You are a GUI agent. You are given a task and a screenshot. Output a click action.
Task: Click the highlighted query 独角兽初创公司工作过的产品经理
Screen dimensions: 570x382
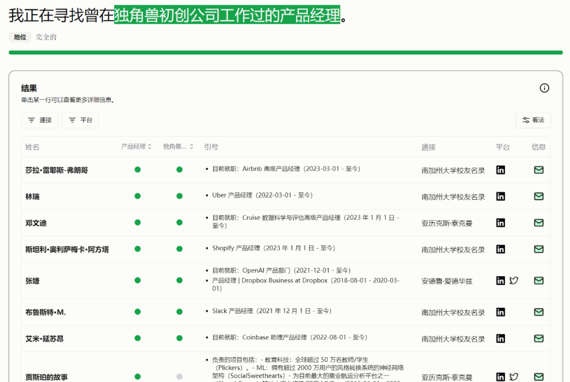(227, 15)
